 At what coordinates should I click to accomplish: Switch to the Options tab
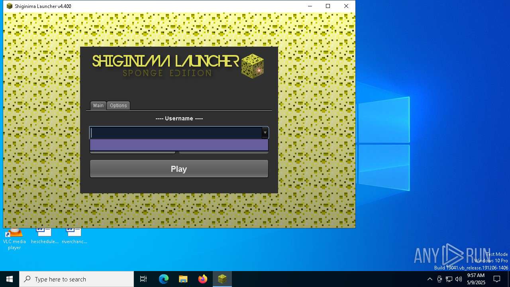coord(118,106)
